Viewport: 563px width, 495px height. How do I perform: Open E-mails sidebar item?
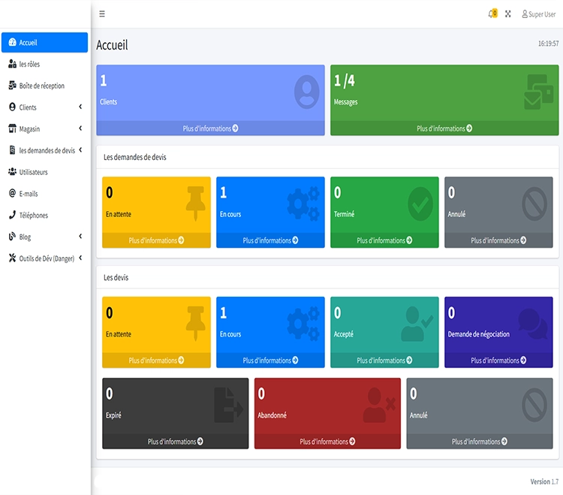(44, 193)
